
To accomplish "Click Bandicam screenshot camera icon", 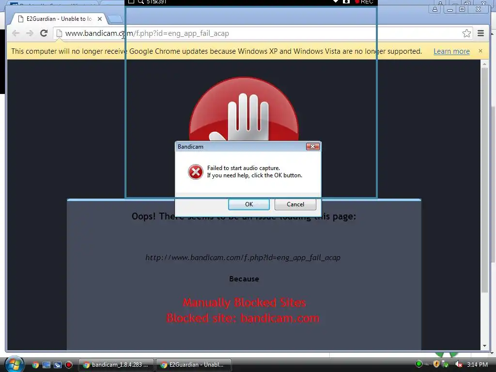I will pos(346,2).
